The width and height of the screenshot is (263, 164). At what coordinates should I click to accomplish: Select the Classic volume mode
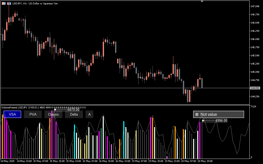coord(53,114)
